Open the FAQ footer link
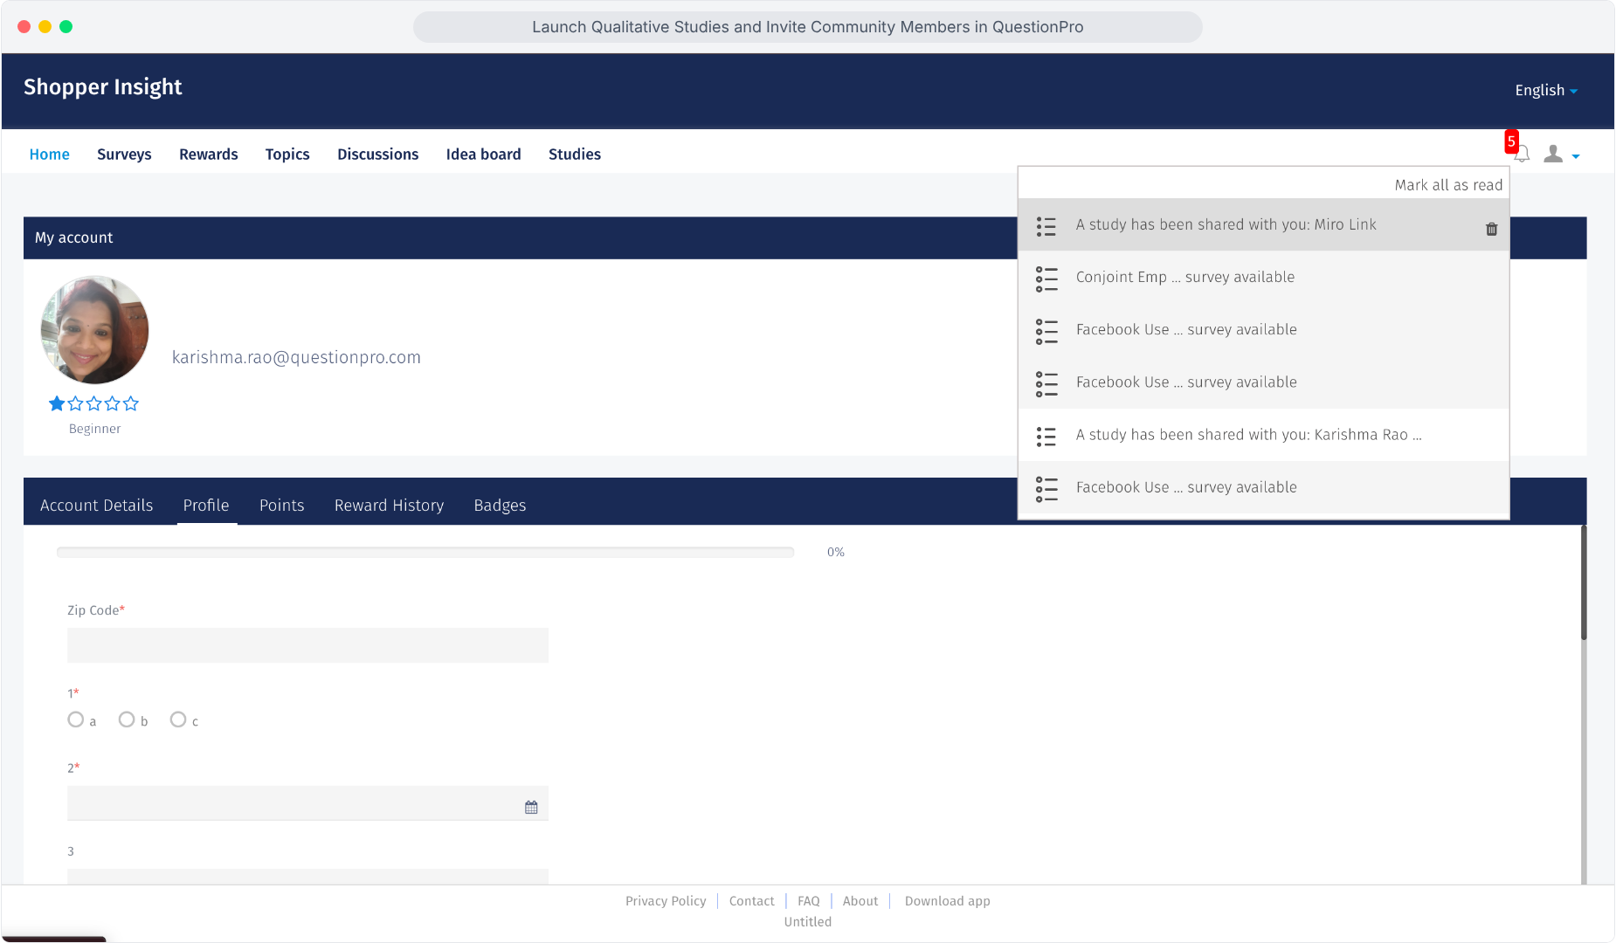This screenshot has width=1616, height=943. (809, 901)
